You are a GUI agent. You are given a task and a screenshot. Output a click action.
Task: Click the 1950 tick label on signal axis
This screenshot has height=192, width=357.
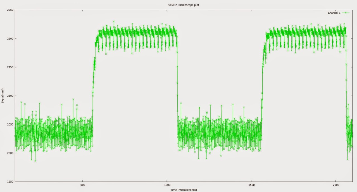(x=10, y=182)
